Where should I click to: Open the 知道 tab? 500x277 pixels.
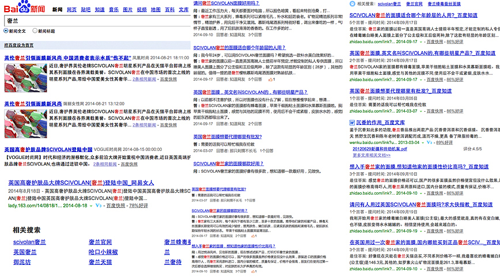click(x=100, y=10)
